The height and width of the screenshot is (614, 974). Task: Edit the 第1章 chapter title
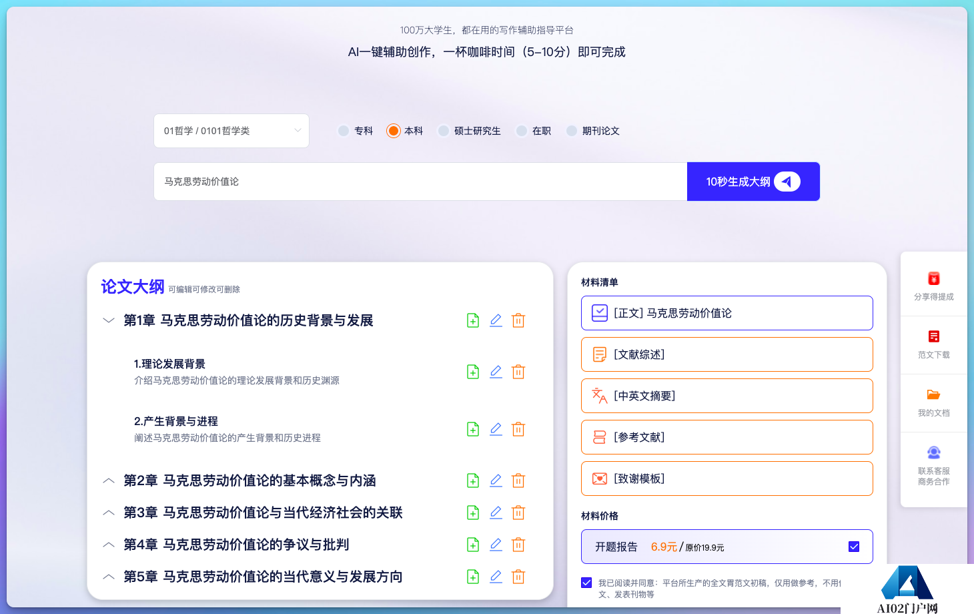click(496, 320)
